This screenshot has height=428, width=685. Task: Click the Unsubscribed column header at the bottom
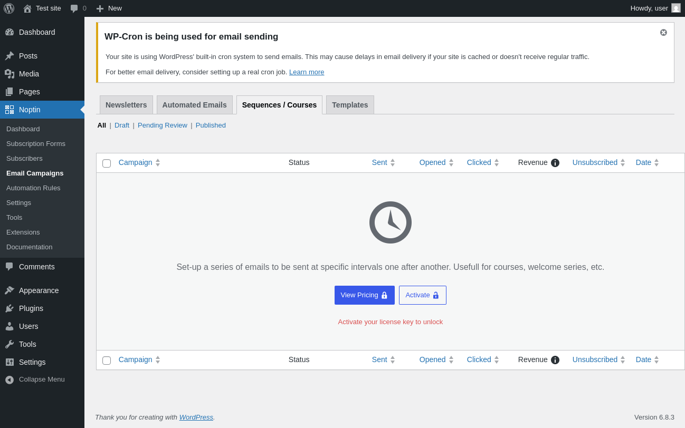pyautogui.click(x=595, y=359)
